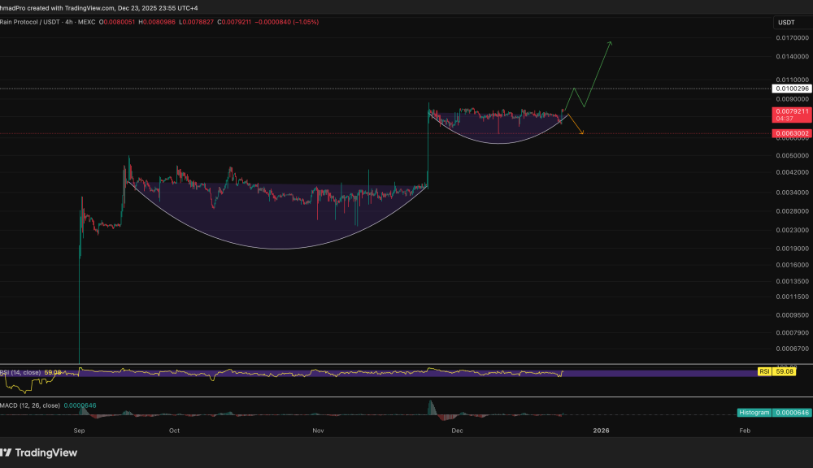Screen dimensions: 813x468
Task: Click the Dec label on the time axis
Action: 457,431
